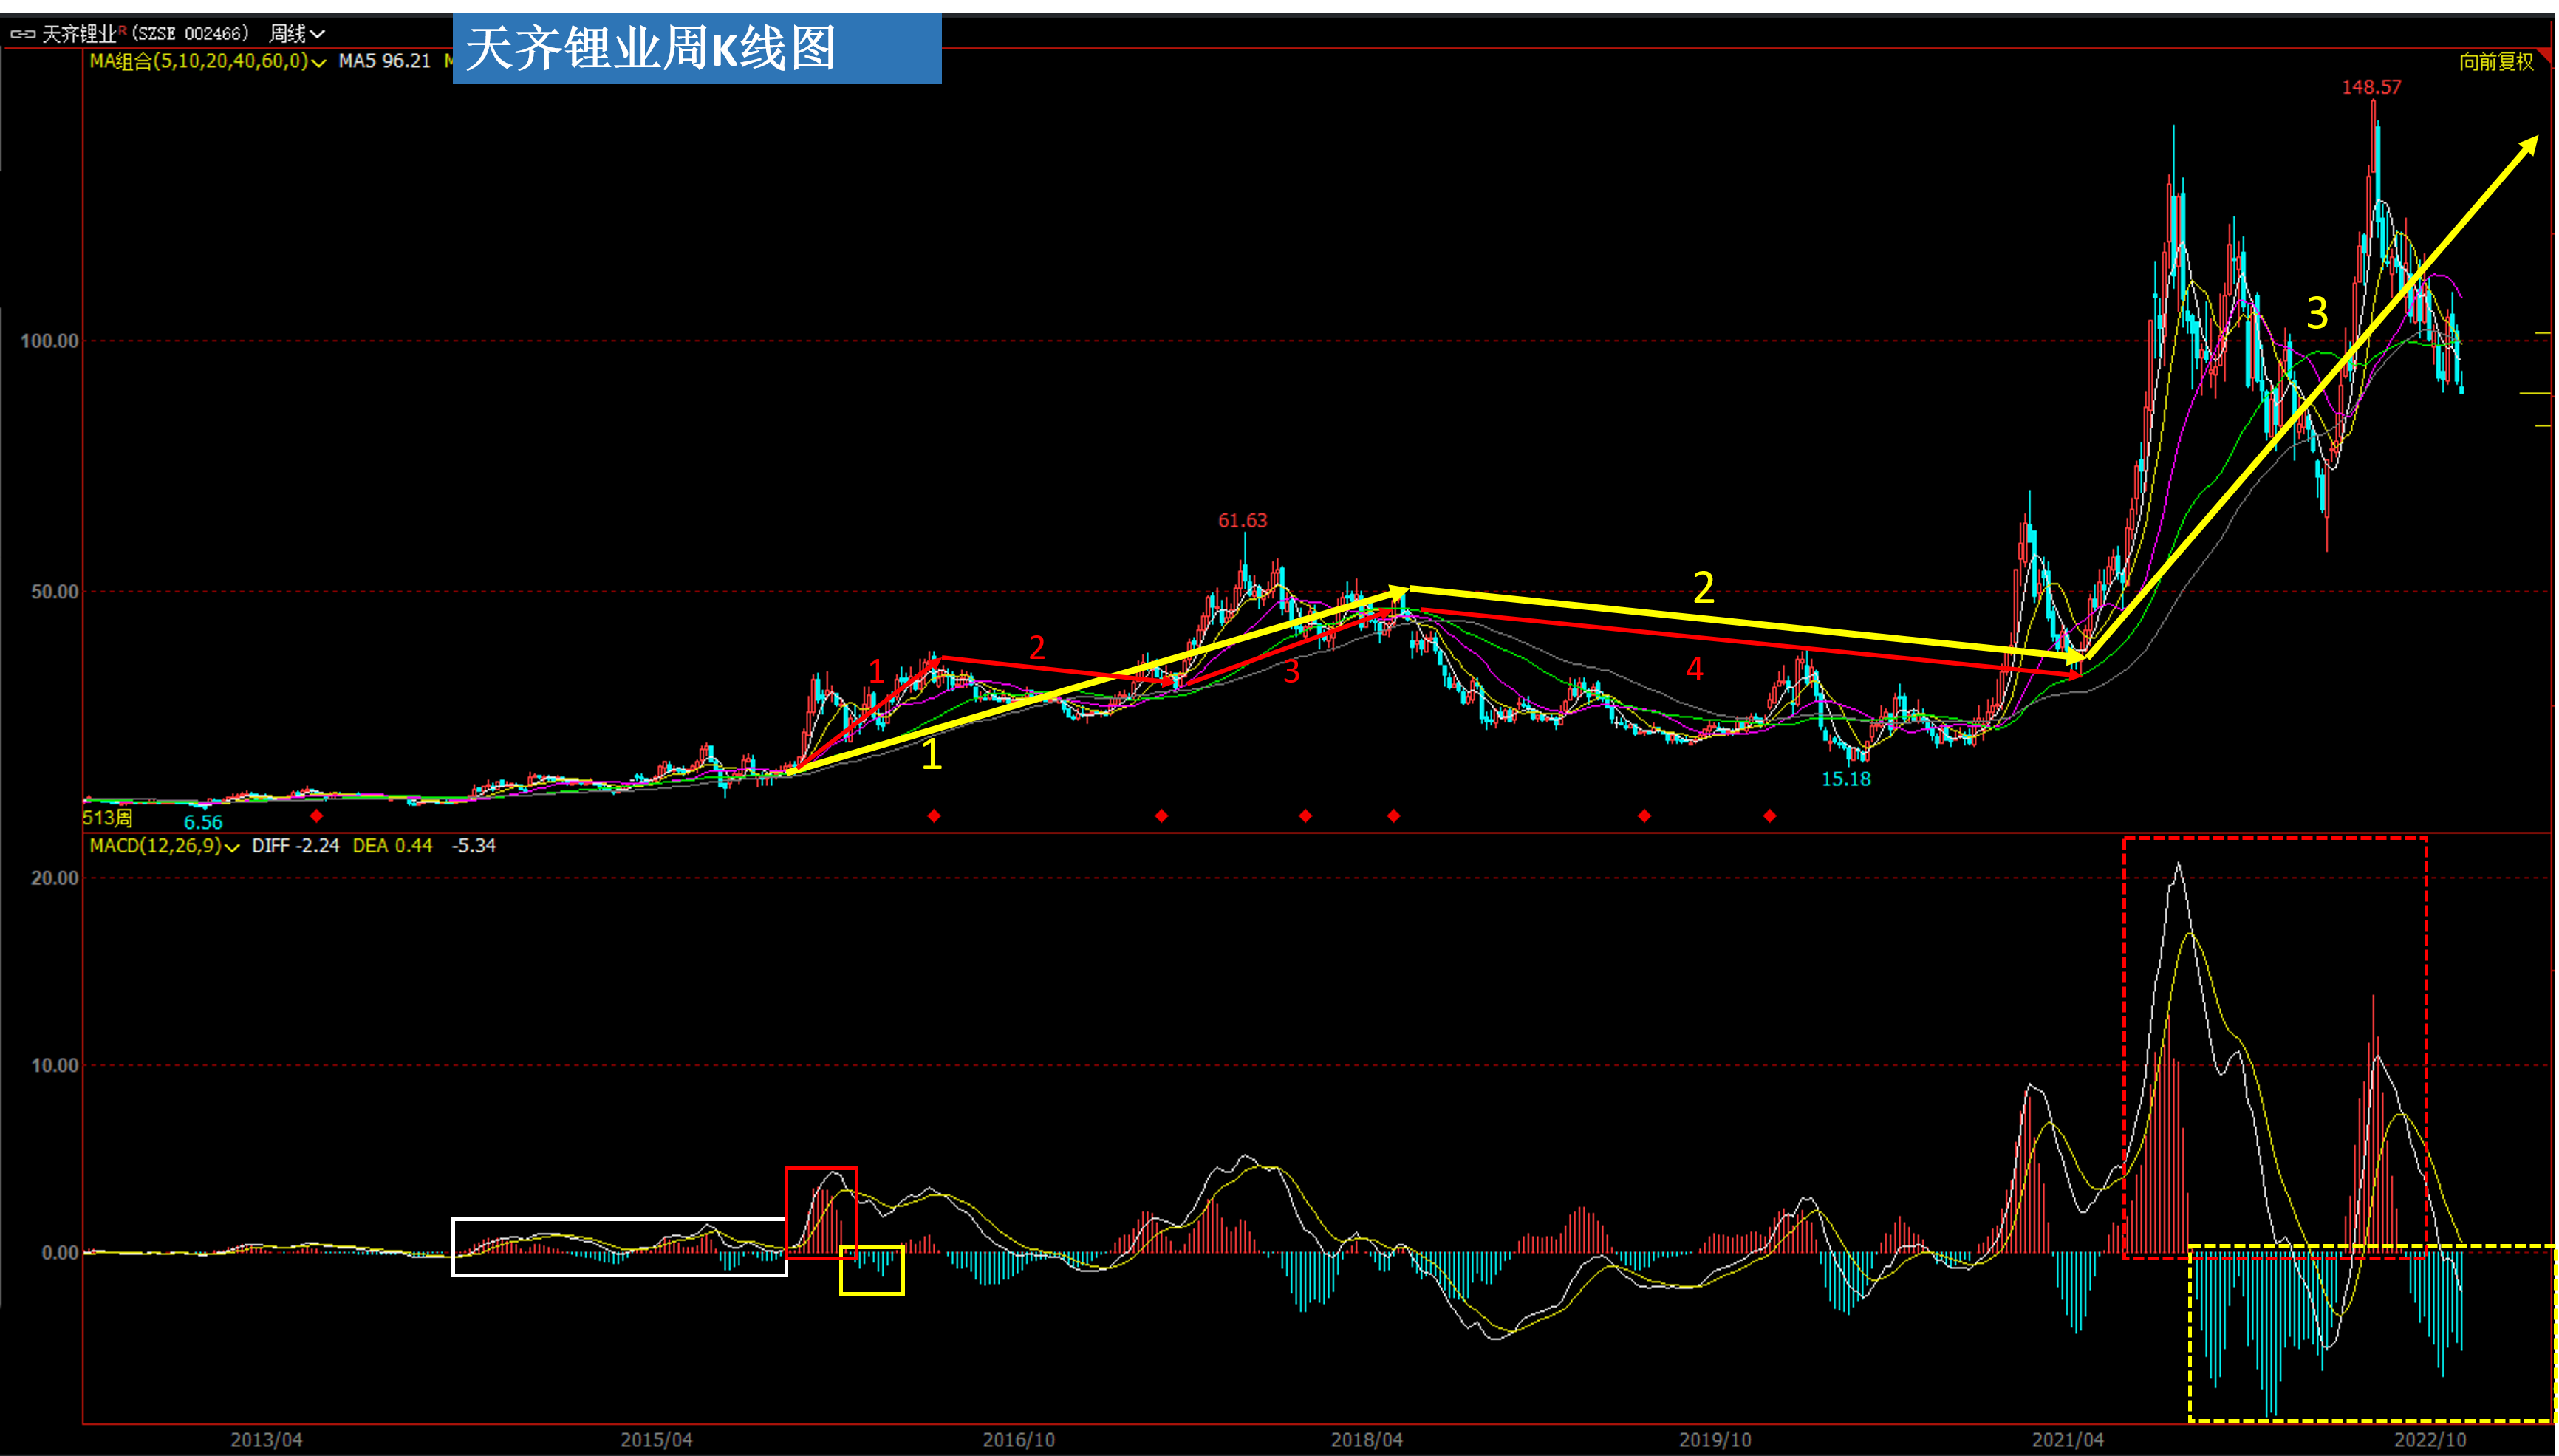Click the 20.00 MACD axis label

point(54,878)
